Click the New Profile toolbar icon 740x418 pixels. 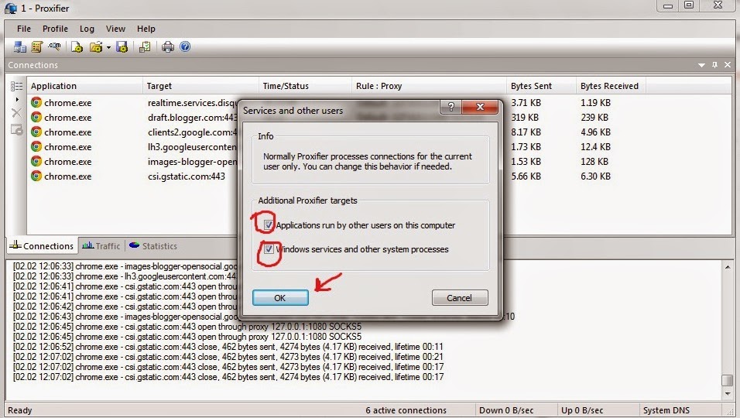click(x=77, y=46)
